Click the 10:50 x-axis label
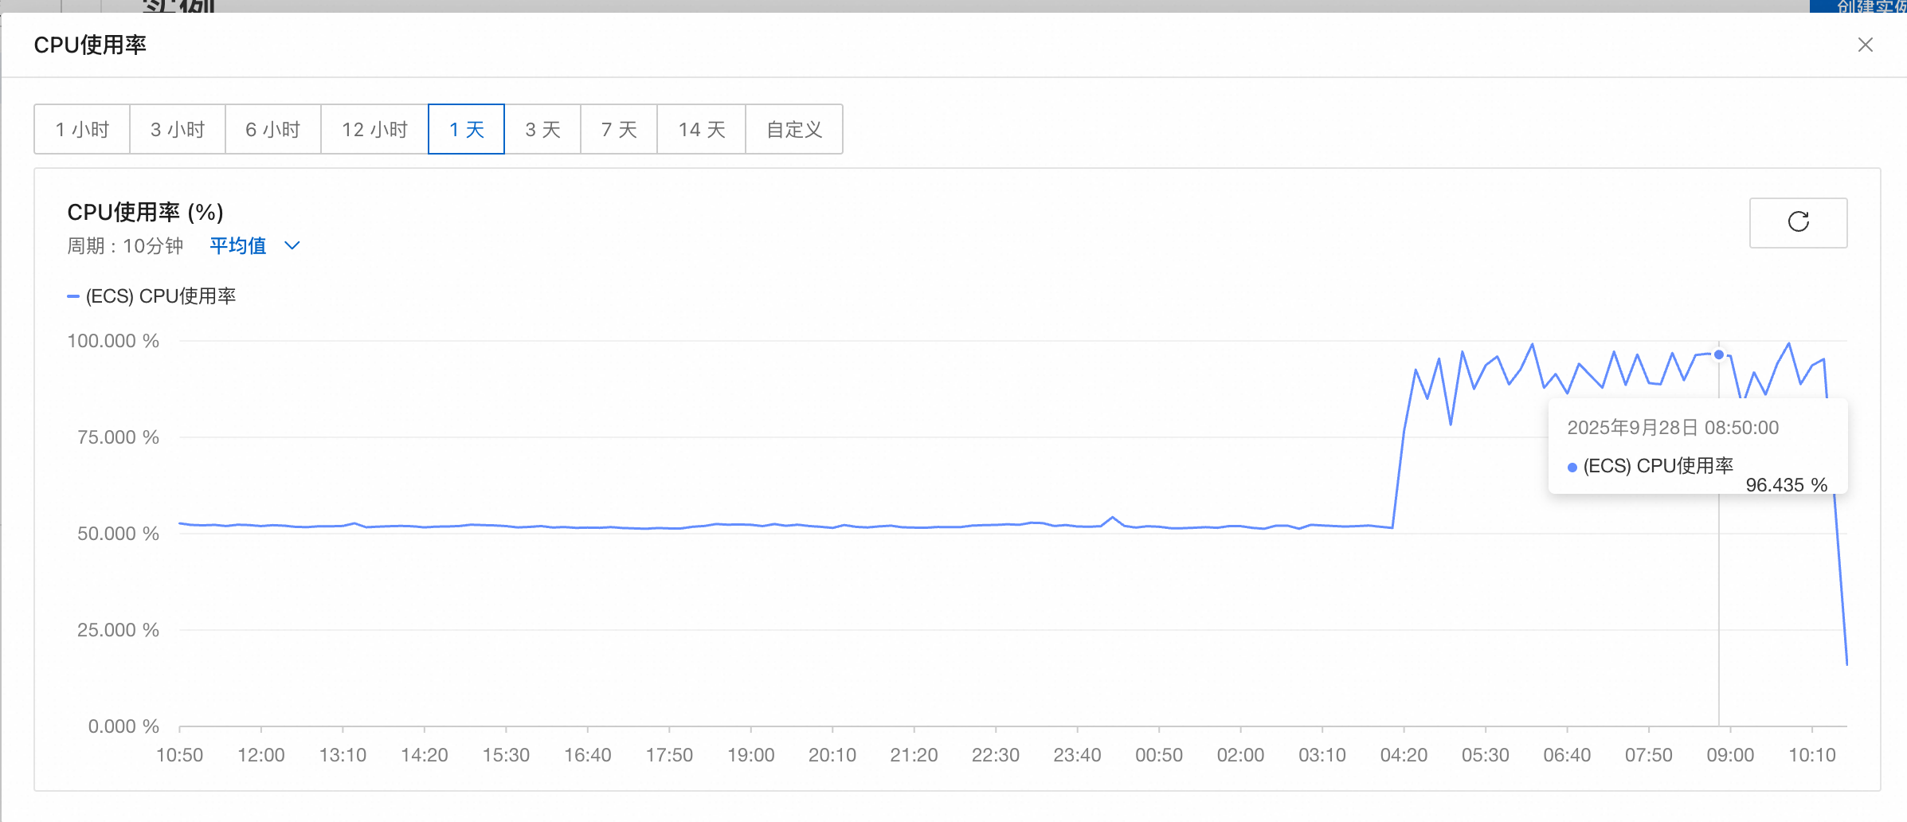 tap(179, 755)
